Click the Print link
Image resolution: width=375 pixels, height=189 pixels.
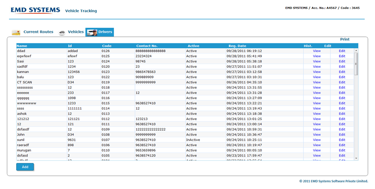[345, 39]
